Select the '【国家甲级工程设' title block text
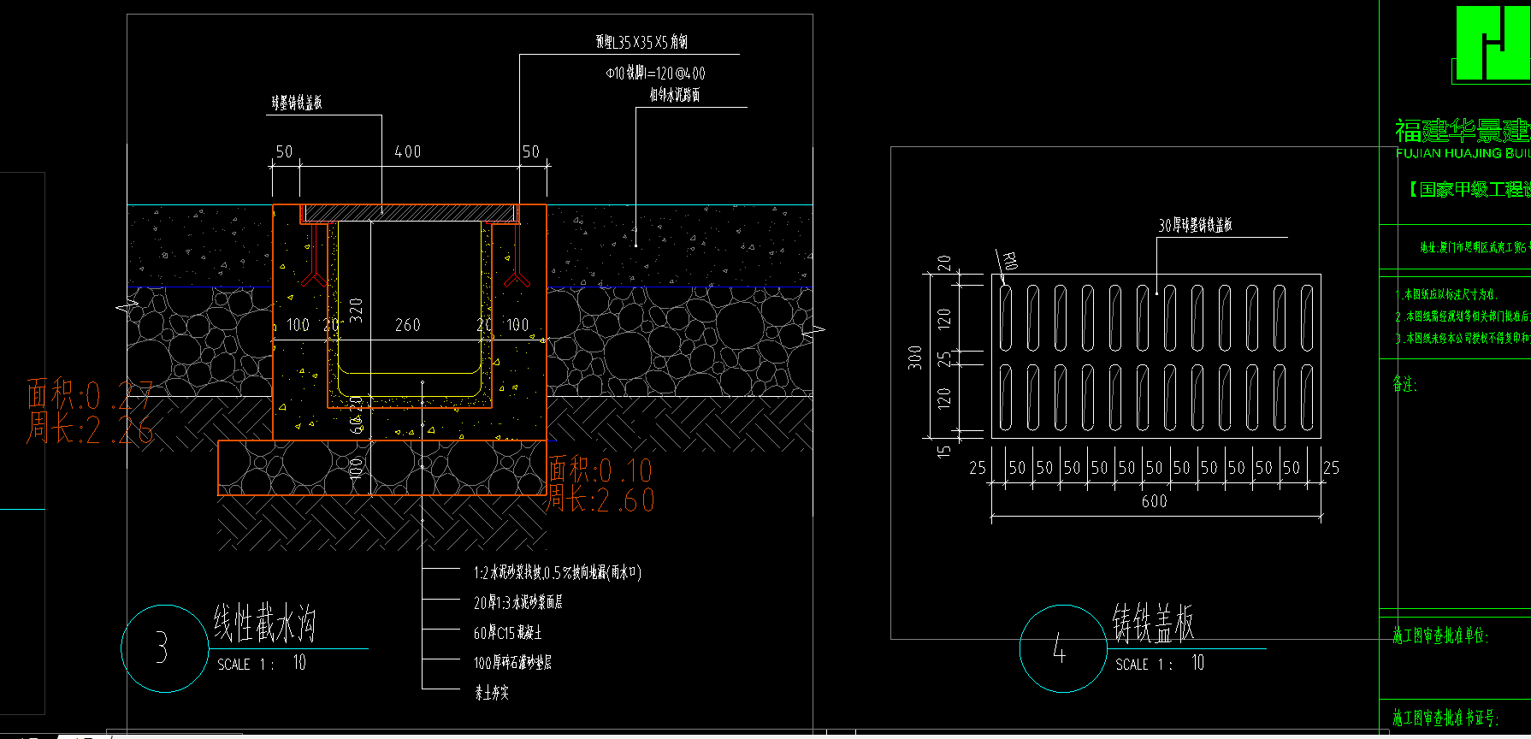Viewport: 1531px width, 739px height. [1468, 189]
